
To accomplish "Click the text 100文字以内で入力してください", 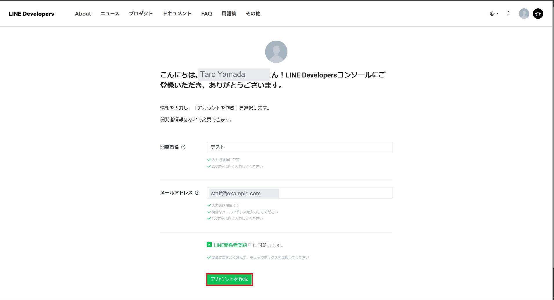I will (x=237, y=218).
